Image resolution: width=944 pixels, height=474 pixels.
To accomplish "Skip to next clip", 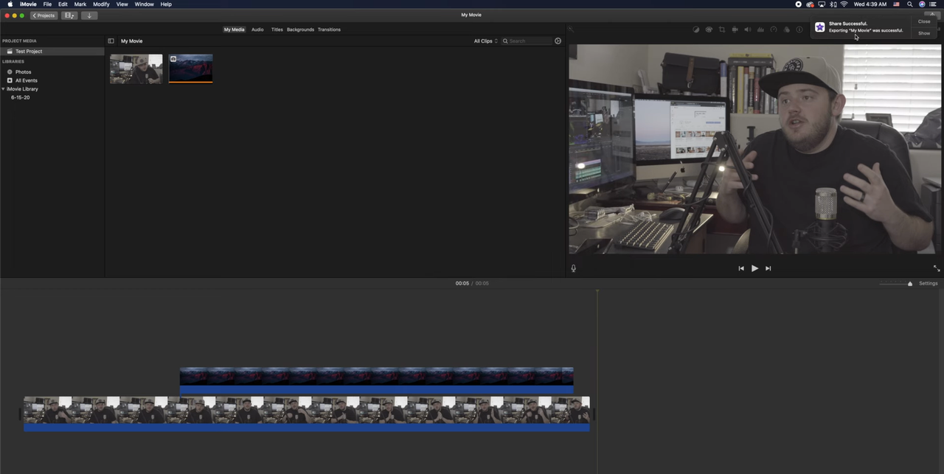I will point(768,268).
